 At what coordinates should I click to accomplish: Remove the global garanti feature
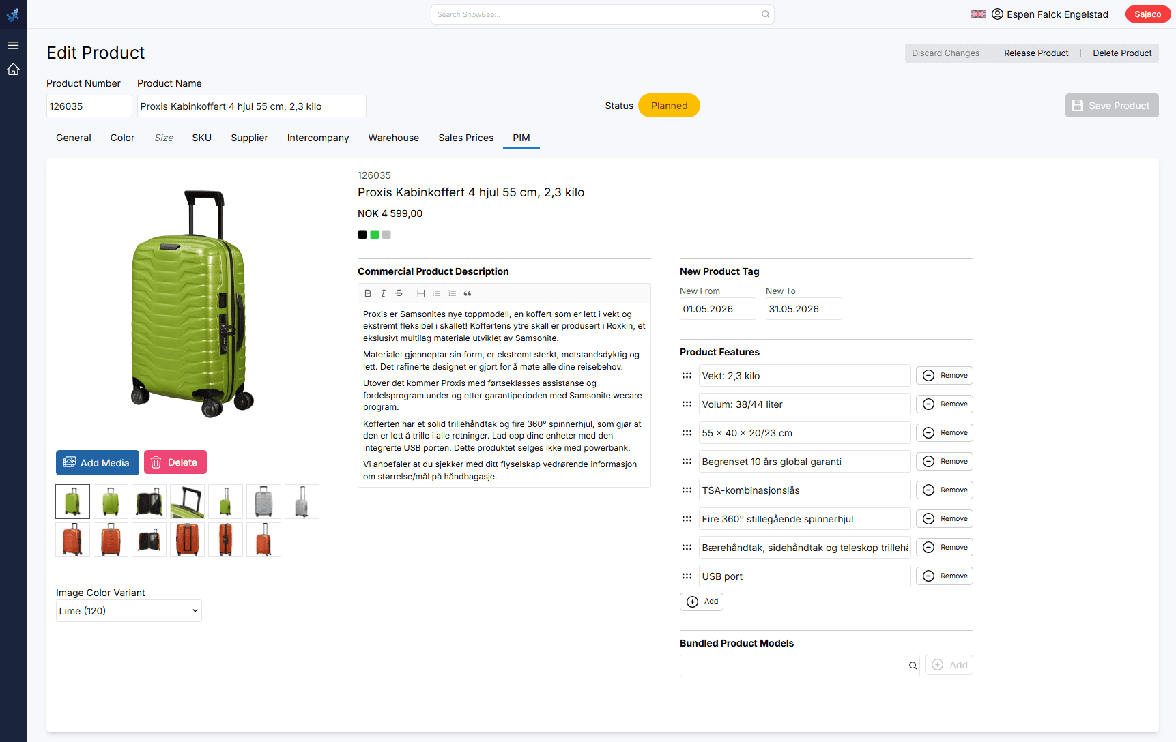[945, 462]
